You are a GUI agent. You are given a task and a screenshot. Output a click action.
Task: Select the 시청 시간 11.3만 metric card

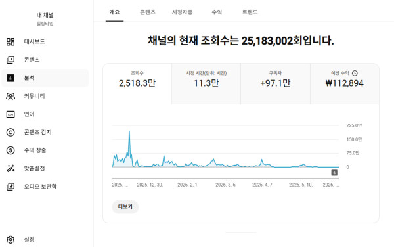point(206,84)
